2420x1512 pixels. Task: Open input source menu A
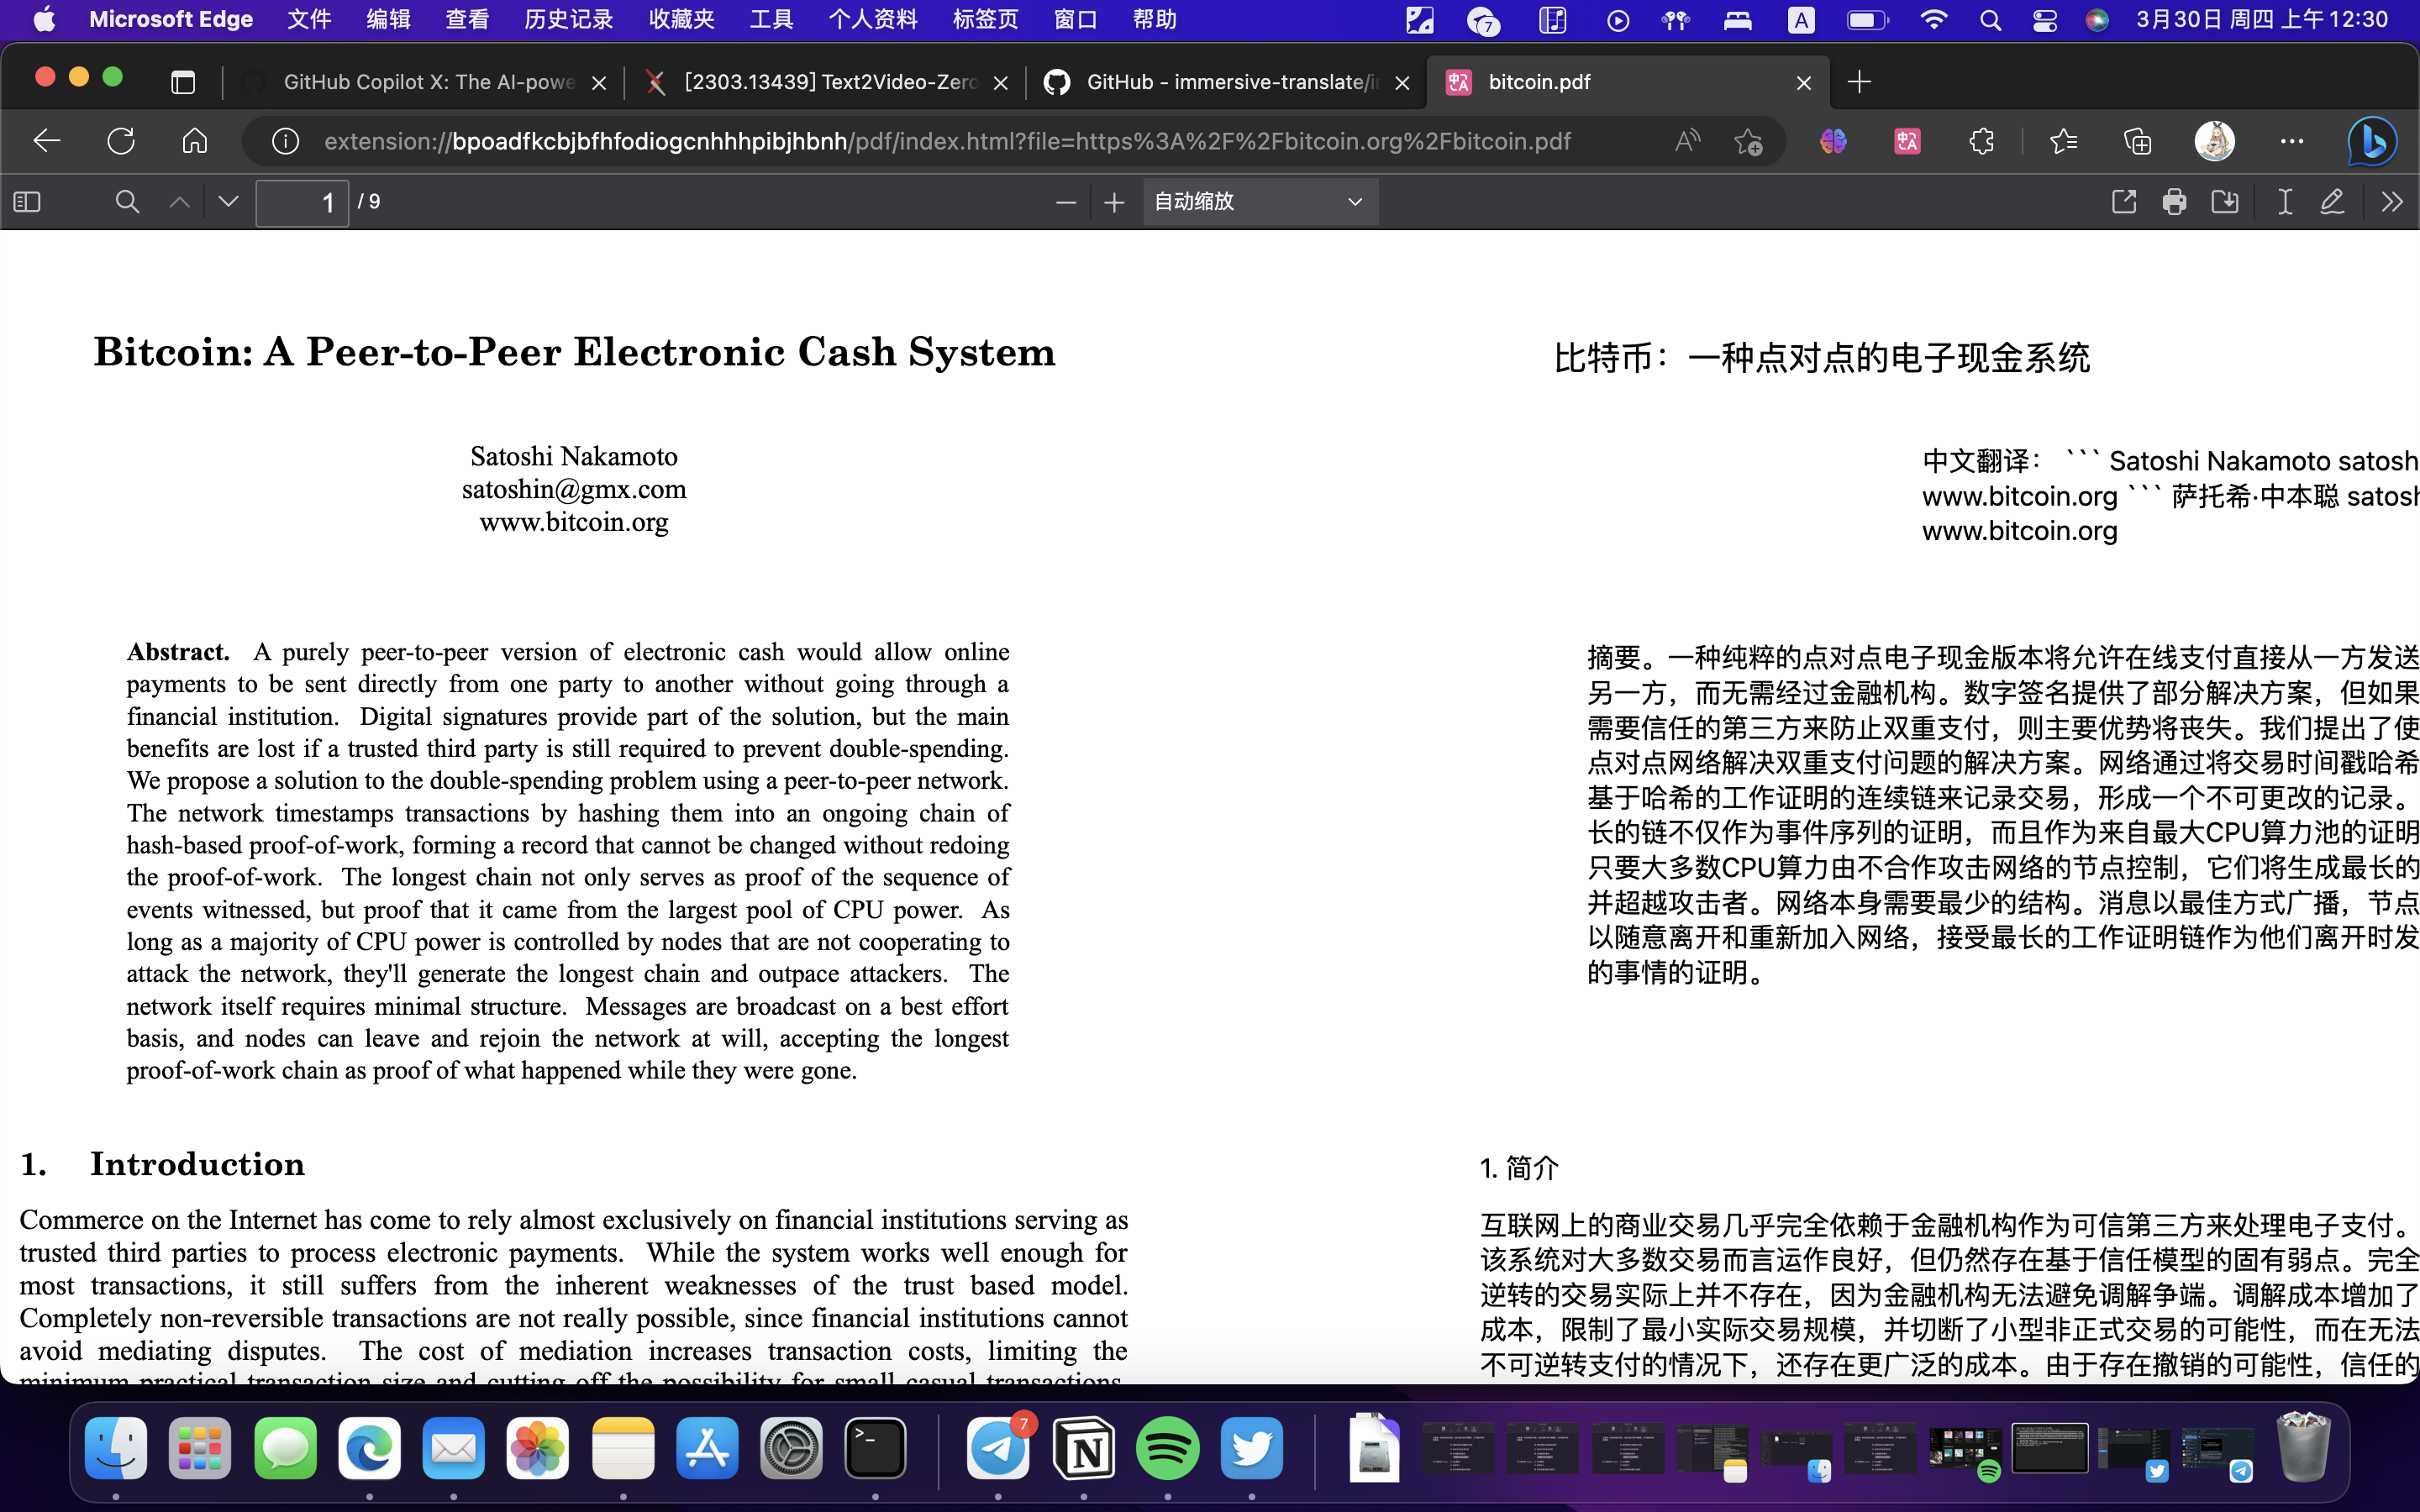pyautogui.click(x=1801, y=20)
